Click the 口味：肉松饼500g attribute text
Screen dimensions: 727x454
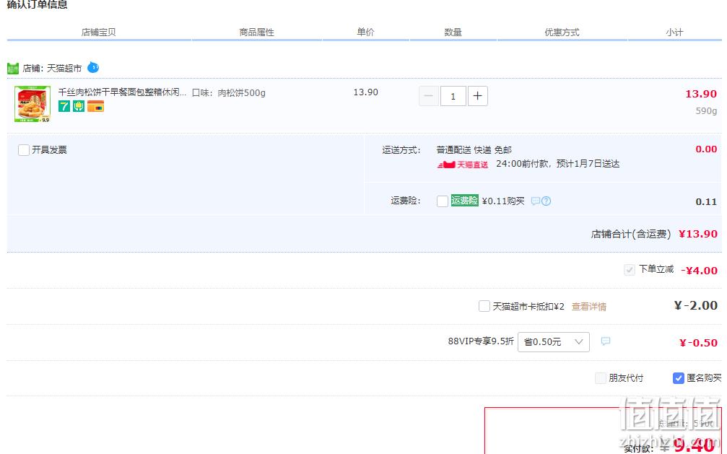[229, 92]
